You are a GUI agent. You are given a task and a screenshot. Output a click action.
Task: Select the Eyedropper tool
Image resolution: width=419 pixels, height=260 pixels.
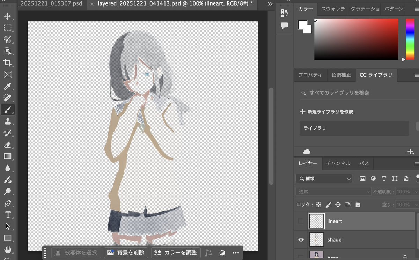[x=7, y=86]
